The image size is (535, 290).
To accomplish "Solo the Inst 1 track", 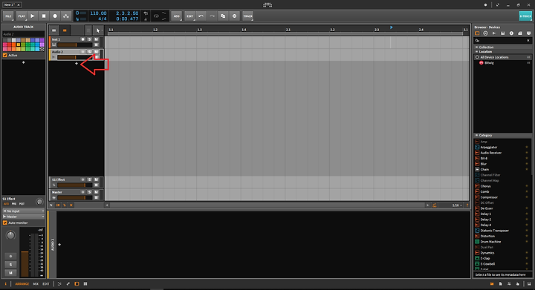I will coord(90,39).
